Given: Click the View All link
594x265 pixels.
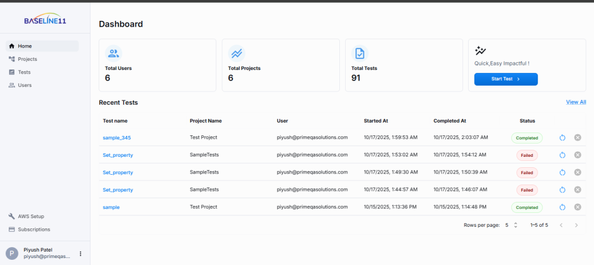Looking at the screenshot, I should coord(575,102).
